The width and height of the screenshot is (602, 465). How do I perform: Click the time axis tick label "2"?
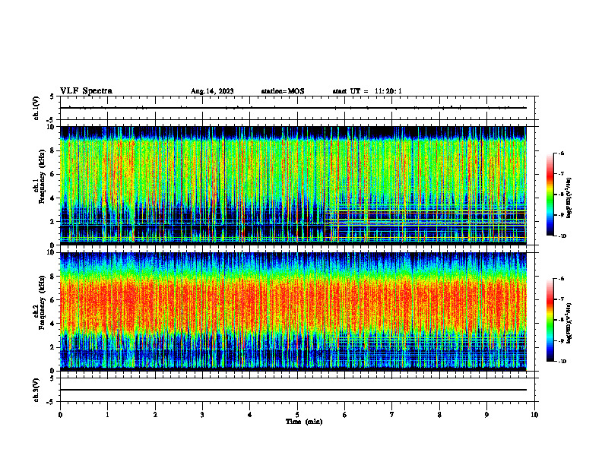click(x=155, y=415)
